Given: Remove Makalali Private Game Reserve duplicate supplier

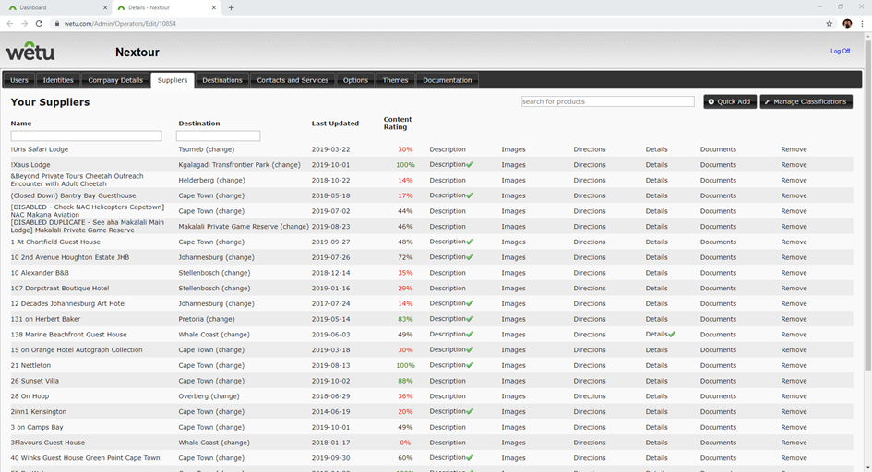Looking at the screenshot, I should click(794, 227).
